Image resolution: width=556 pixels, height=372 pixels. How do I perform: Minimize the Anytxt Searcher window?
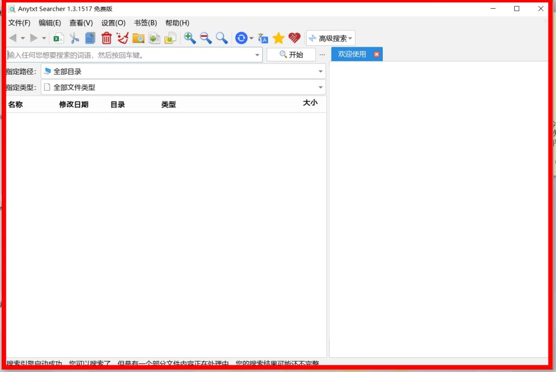tap(493, 9)
